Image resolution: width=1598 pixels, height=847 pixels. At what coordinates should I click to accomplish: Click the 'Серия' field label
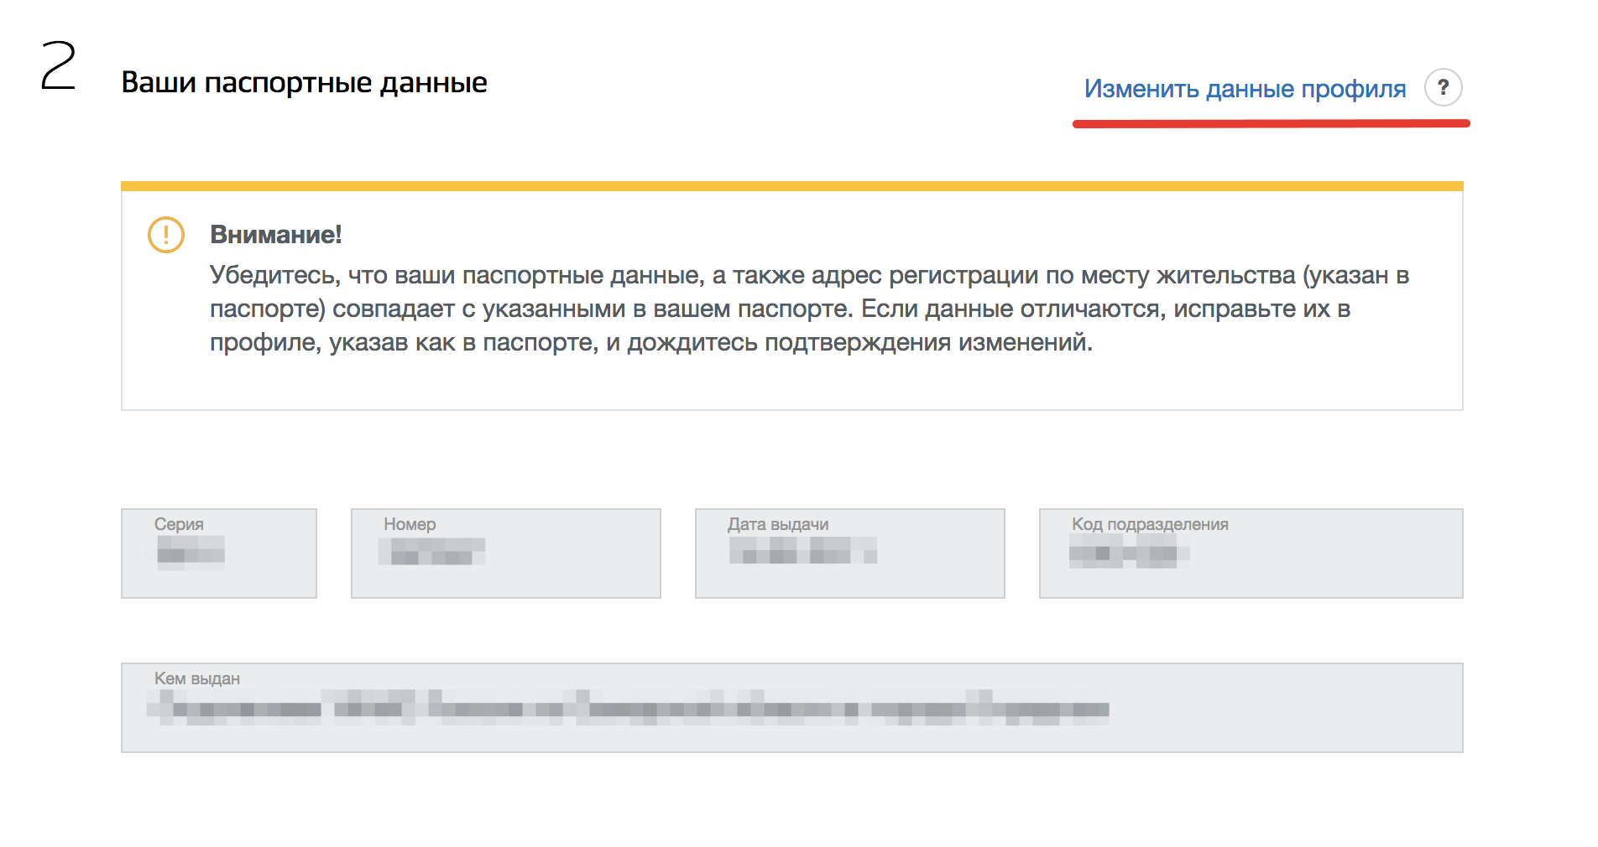179,524
